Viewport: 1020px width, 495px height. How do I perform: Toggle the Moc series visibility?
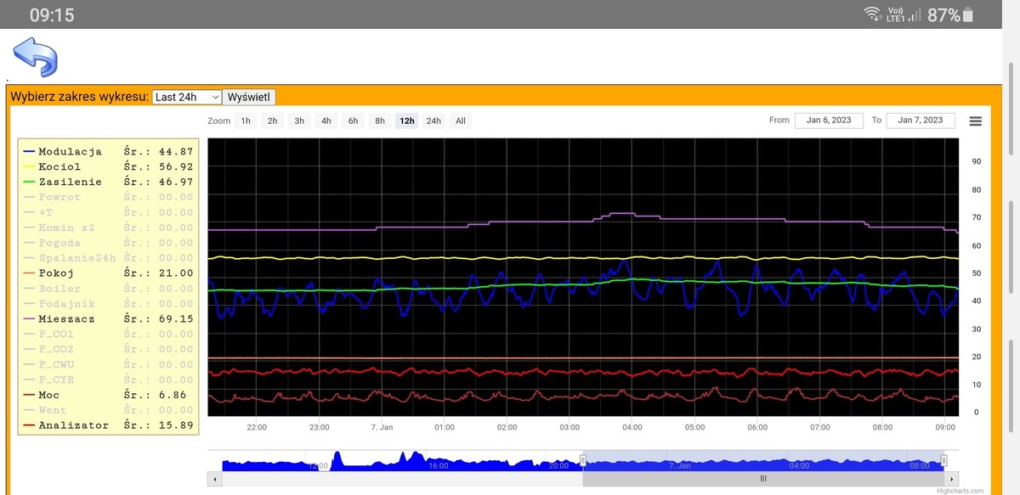point(48,395)
